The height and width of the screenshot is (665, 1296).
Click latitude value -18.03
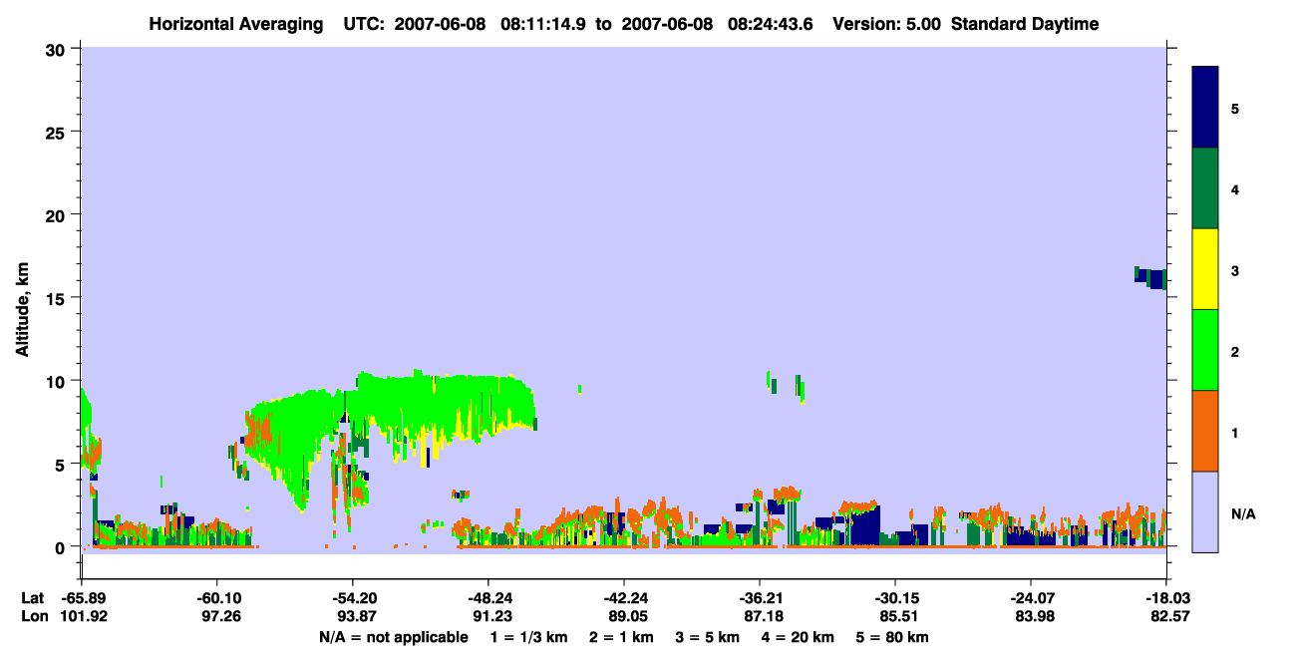pyautogui.click(x=1166, y=598)
